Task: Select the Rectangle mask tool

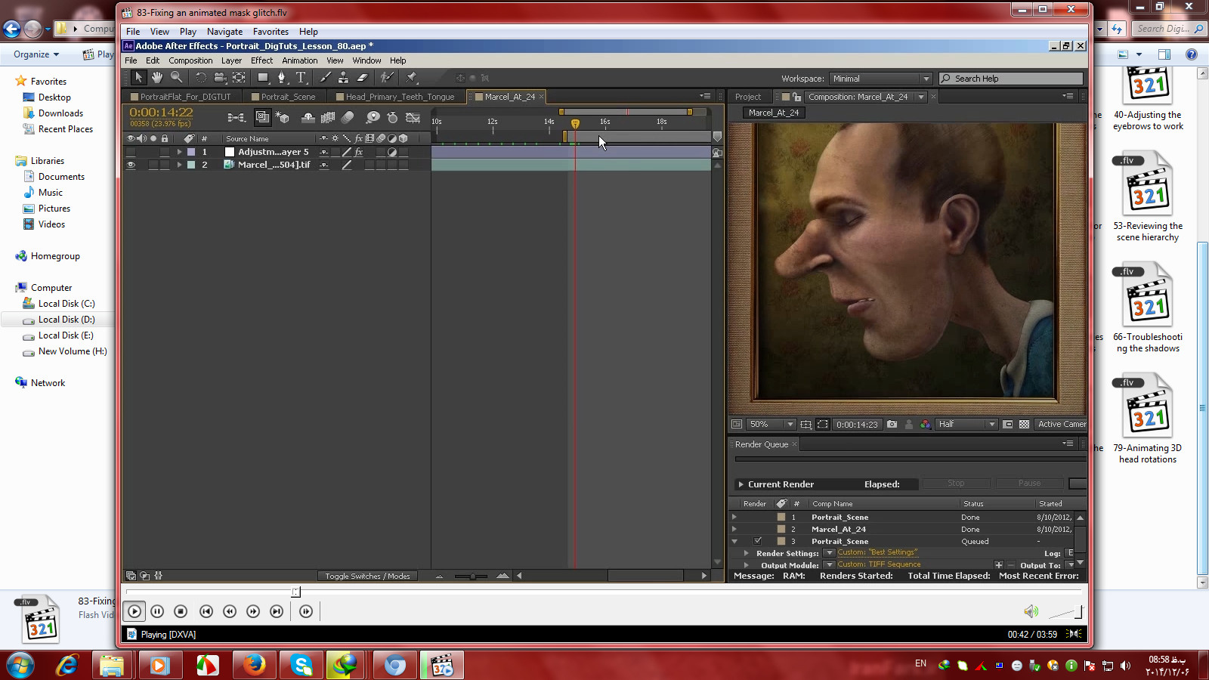Action: [x=263, y=77]
